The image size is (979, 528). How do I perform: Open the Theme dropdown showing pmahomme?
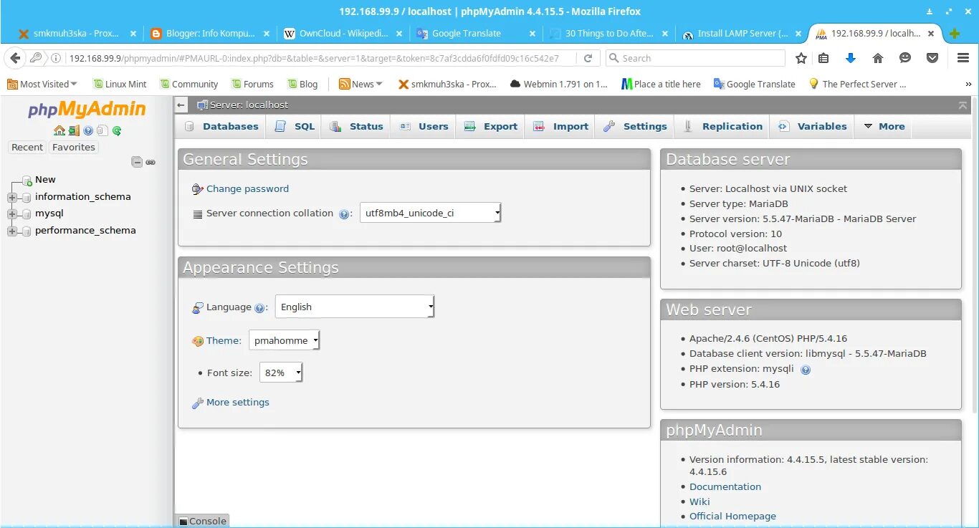click(x=284, y=340)
